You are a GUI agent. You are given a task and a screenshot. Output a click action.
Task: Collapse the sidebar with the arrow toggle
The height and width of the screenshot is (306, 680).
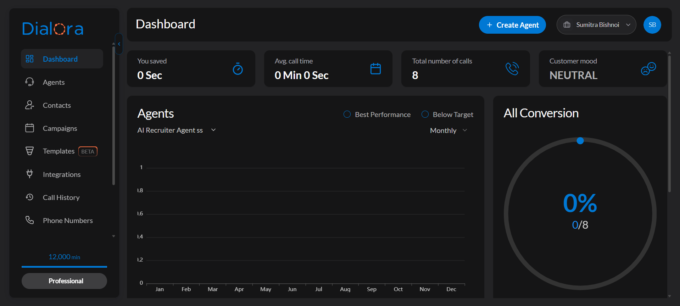tap(119, 44)
